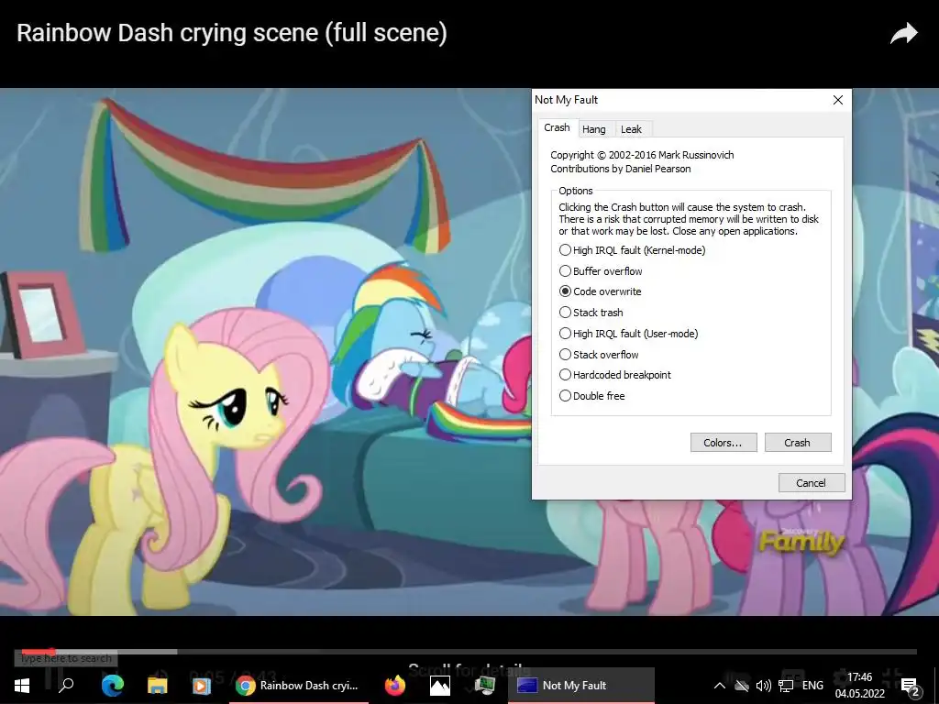
Task: Change input language ENG
Action: [812, 686]
